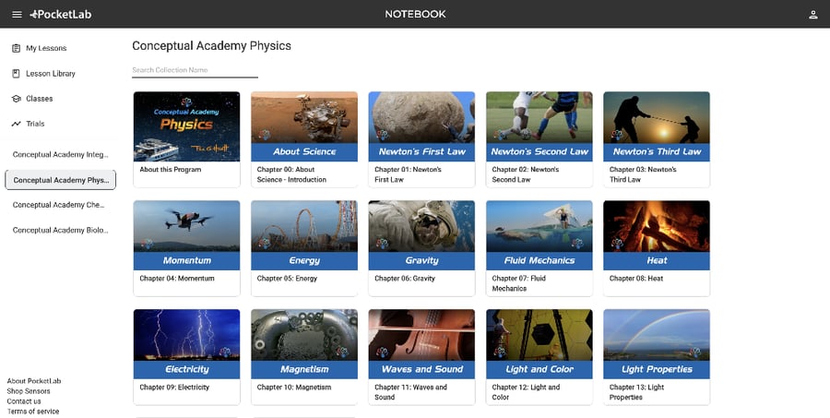
Task: Select Conceptual Academy Biolo... collection
Action: (60, 231)
